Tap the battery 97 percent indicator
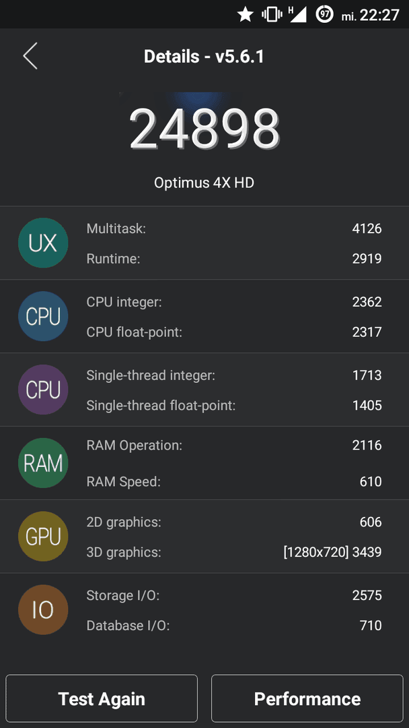The height and width of the screenshot is (728, 409). [x=325, y=14]
